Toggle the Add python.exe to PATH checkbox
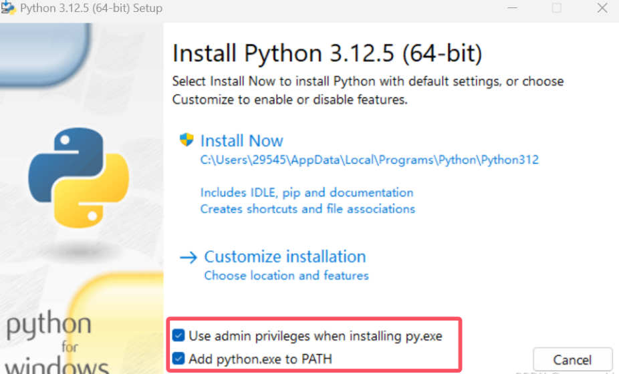 (178, 359)
